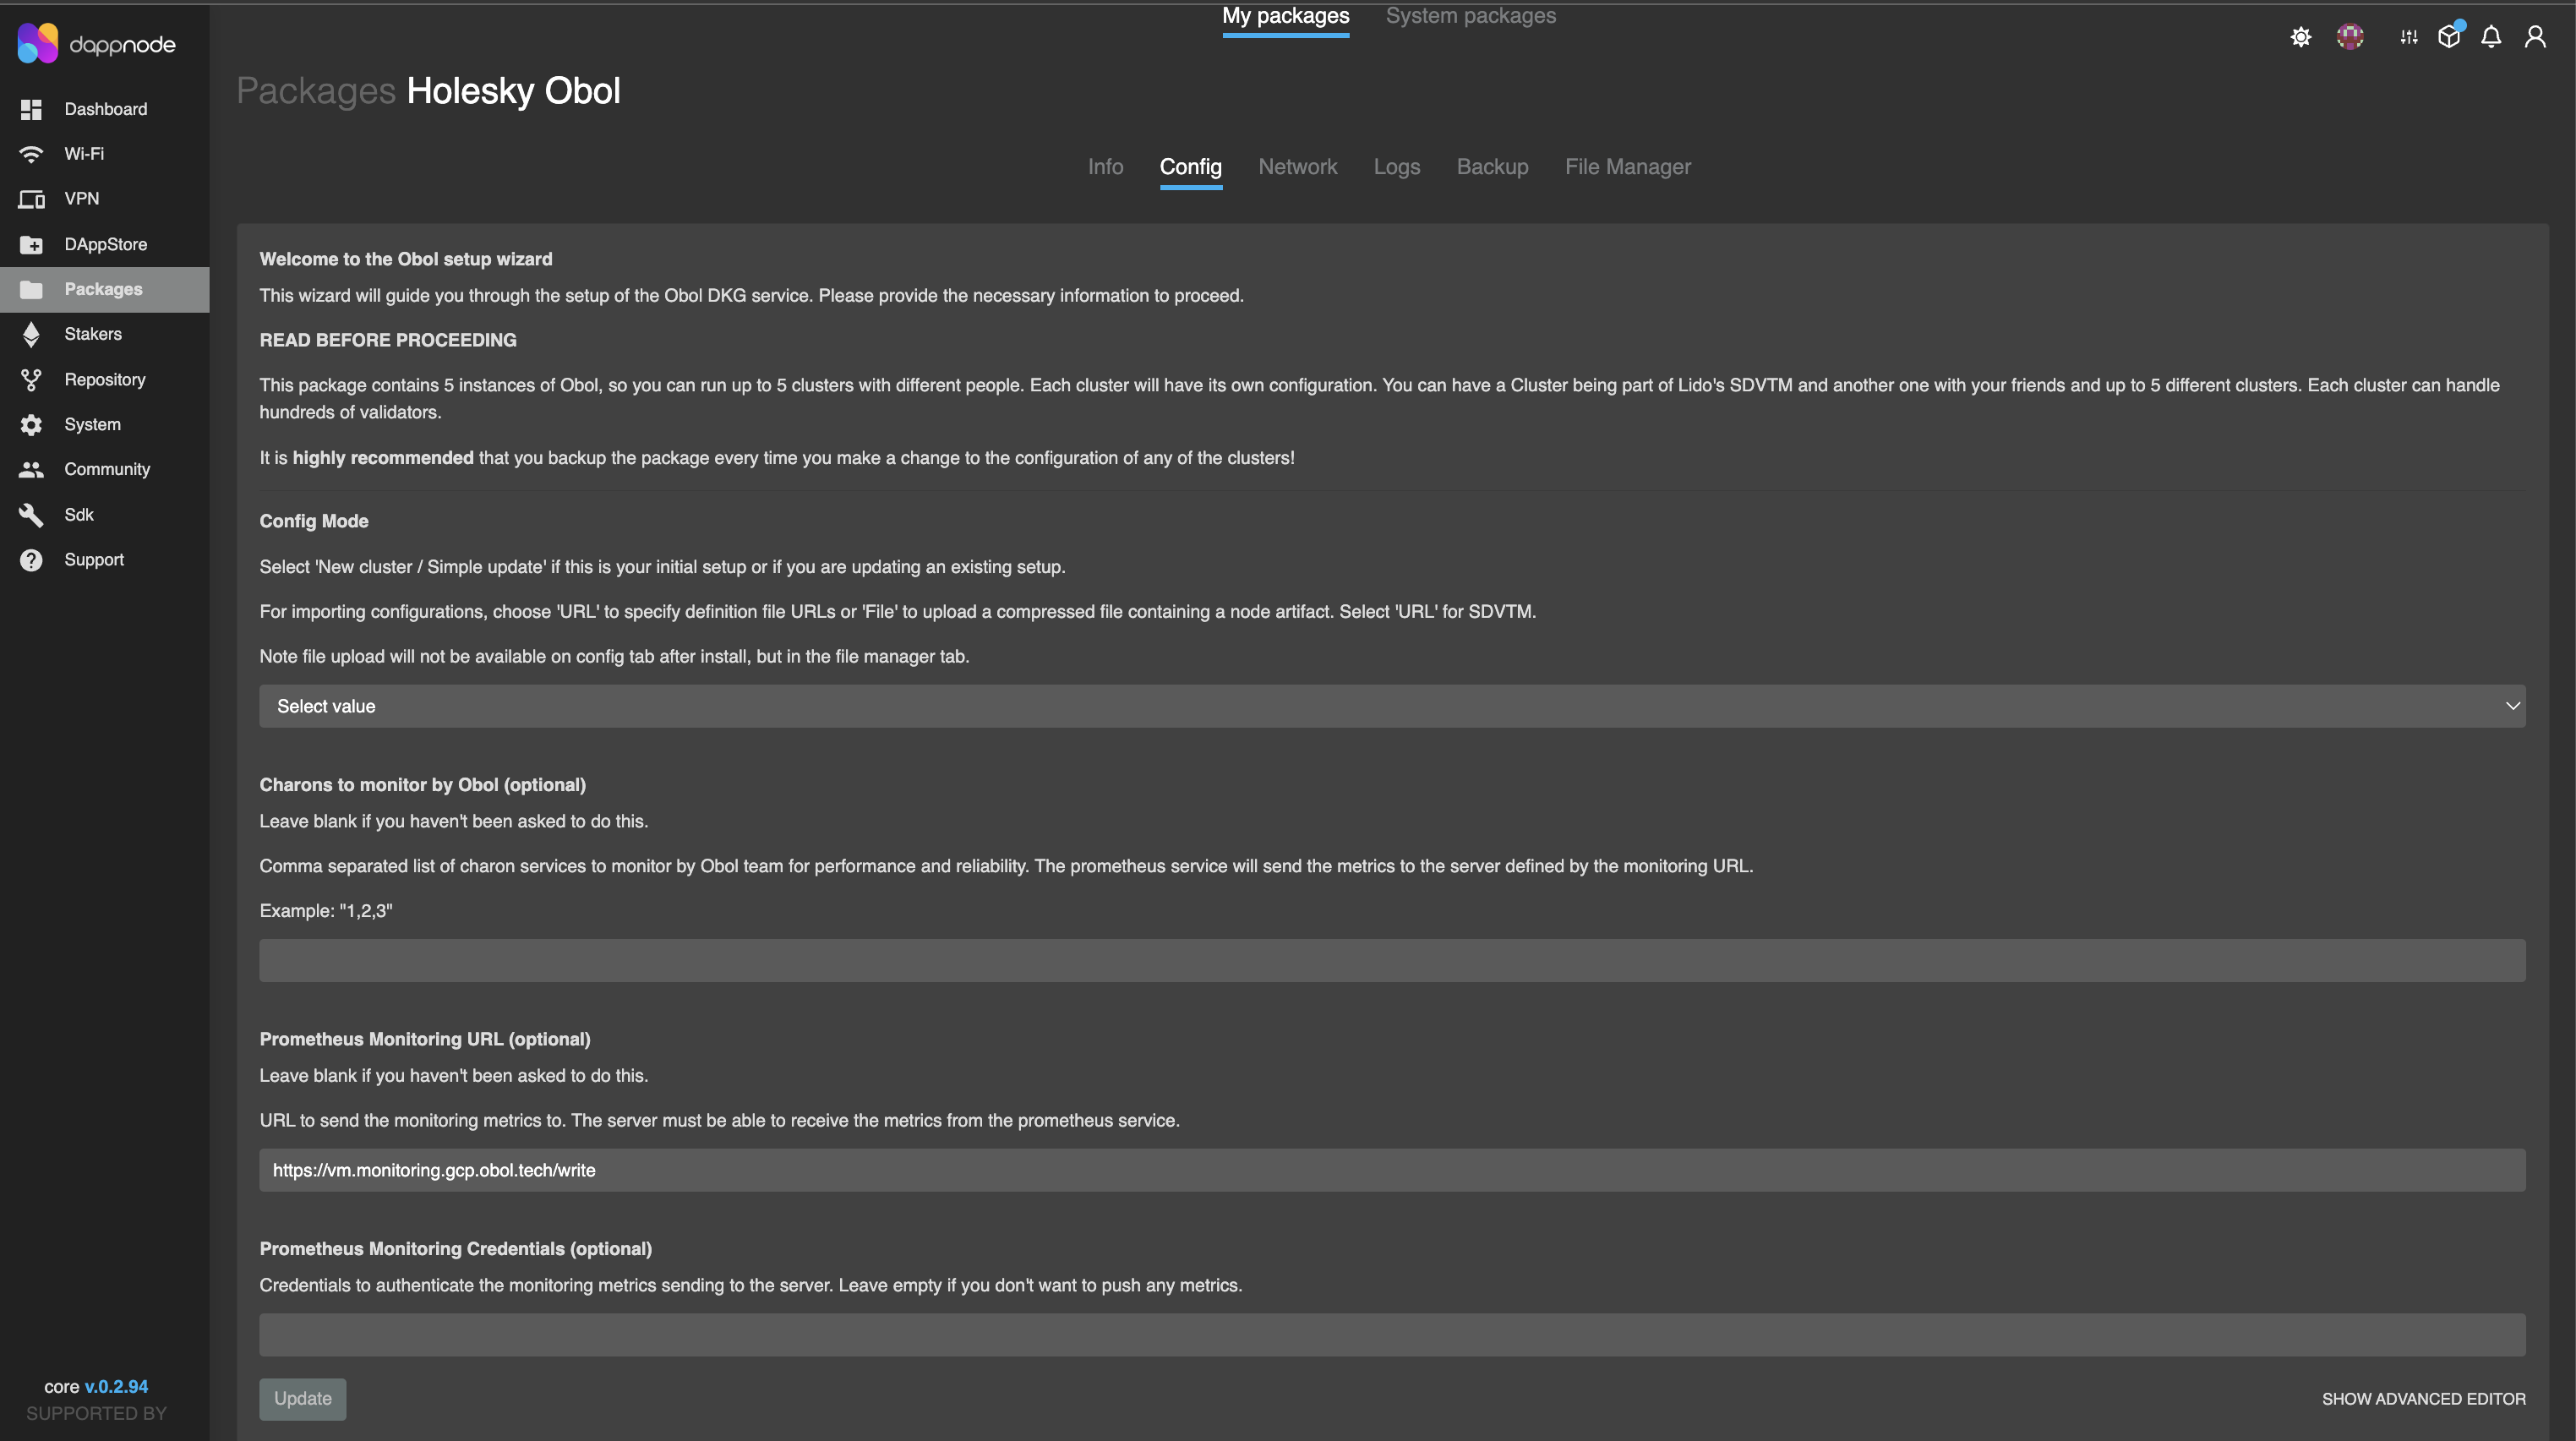The height and width of the screenshot is (1441, 2576).
Task: Open the Community section icon
Action: click(x=31, y=469)
